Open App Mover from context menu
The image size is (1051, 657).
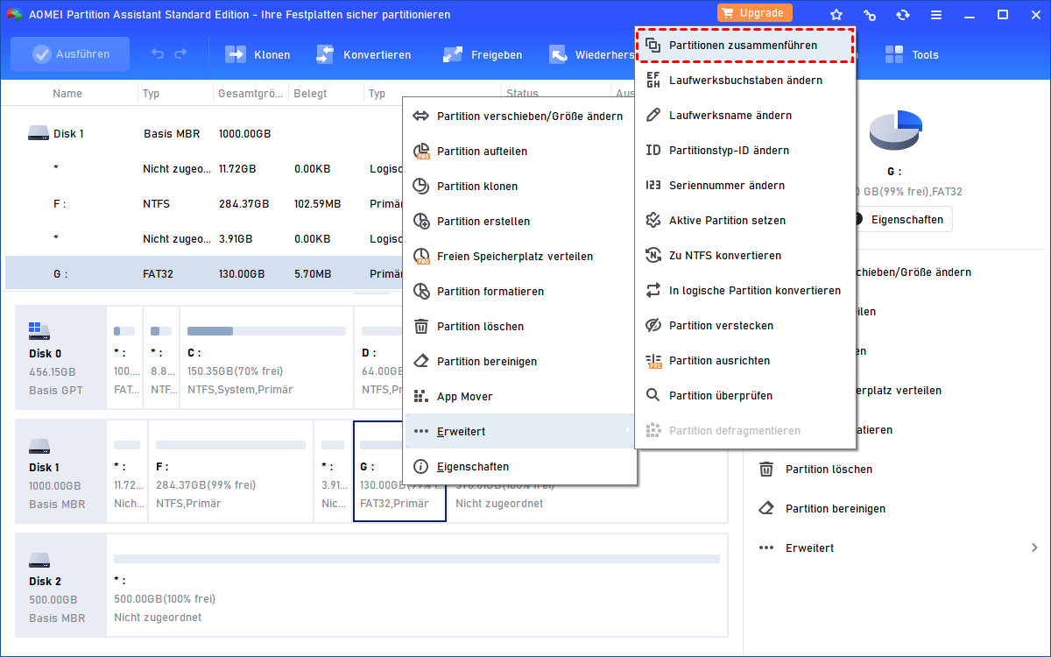point(519,396)
